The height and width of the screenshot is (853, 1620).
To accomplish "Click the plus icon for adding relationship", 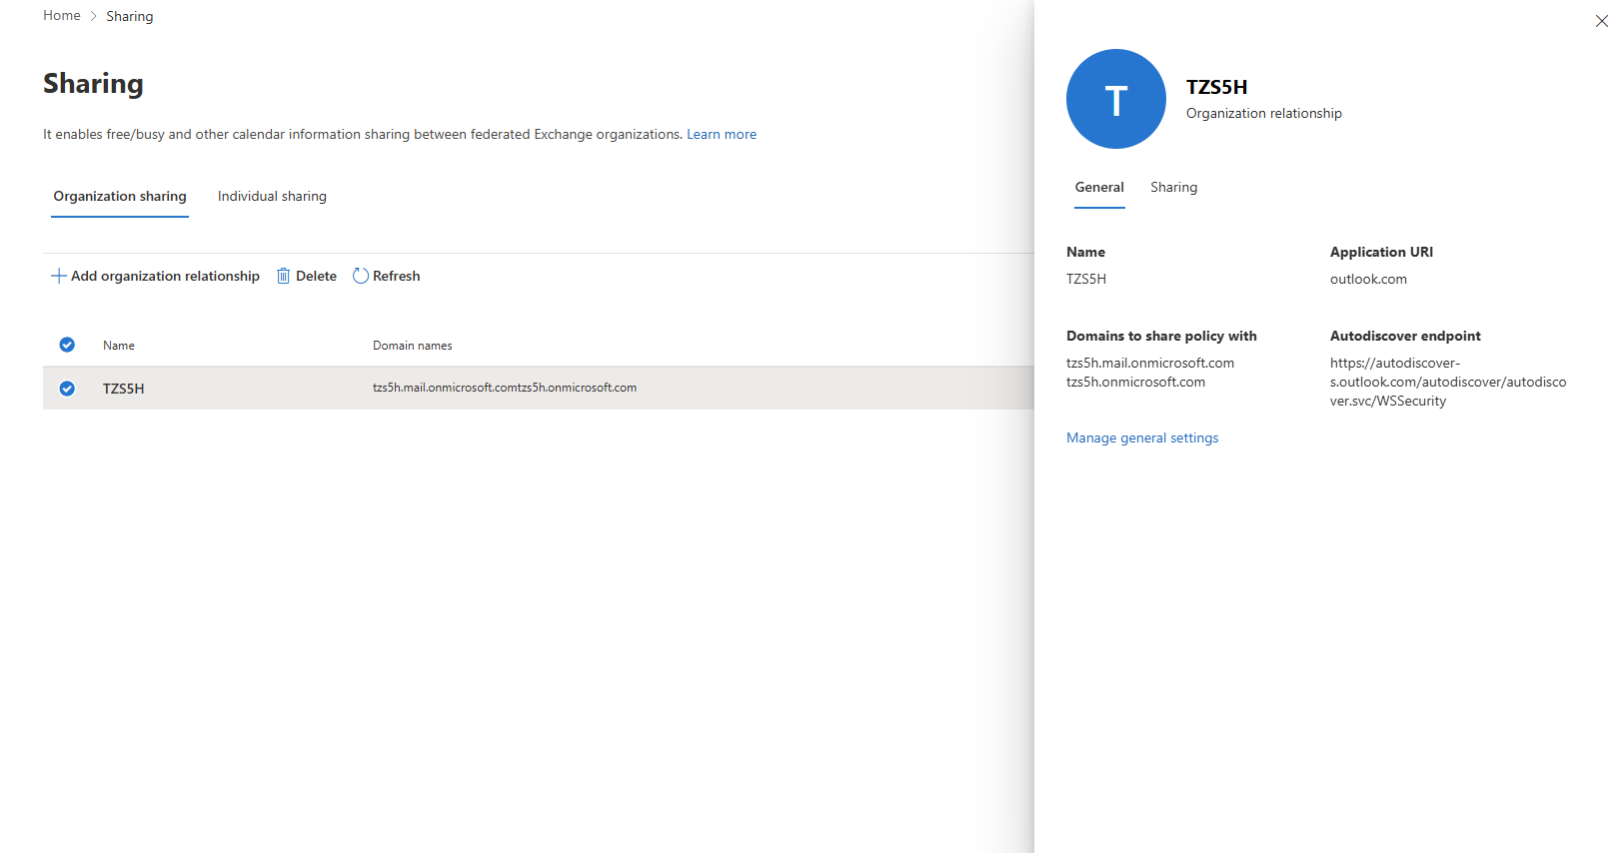I will click(x=59, y=276).
